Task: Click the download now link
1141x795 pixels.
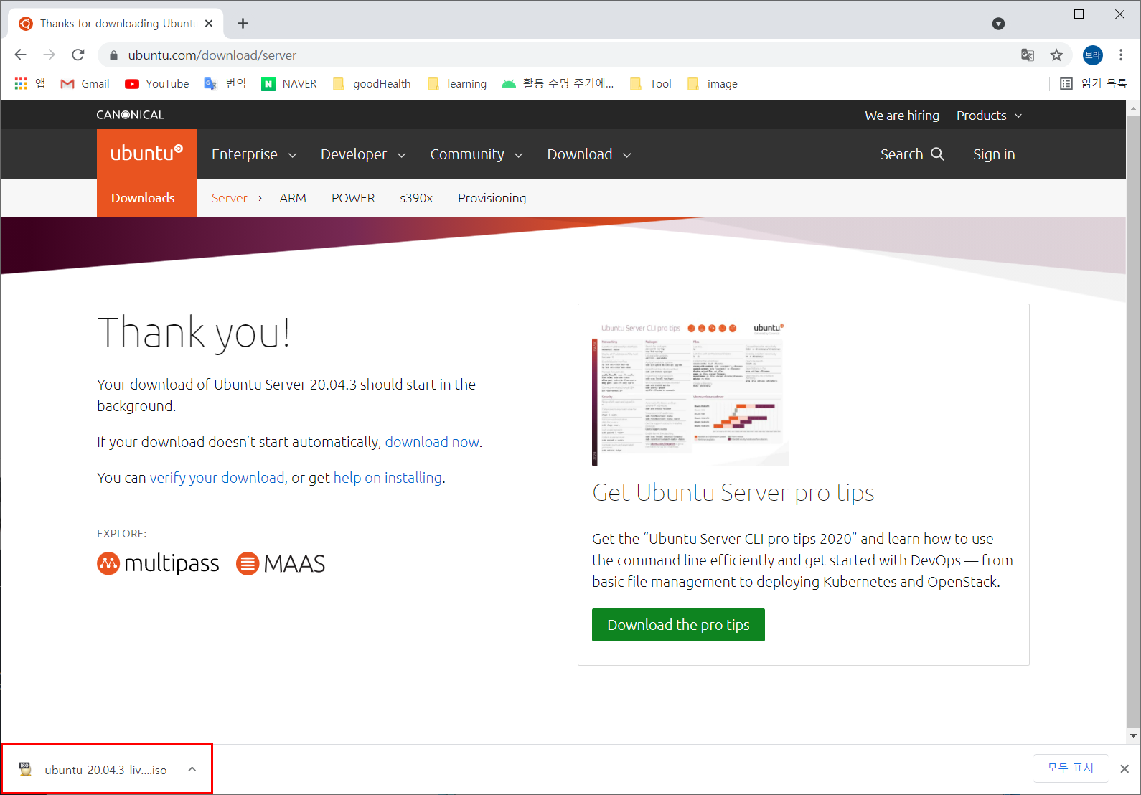Action: click(x=432, y=442)
